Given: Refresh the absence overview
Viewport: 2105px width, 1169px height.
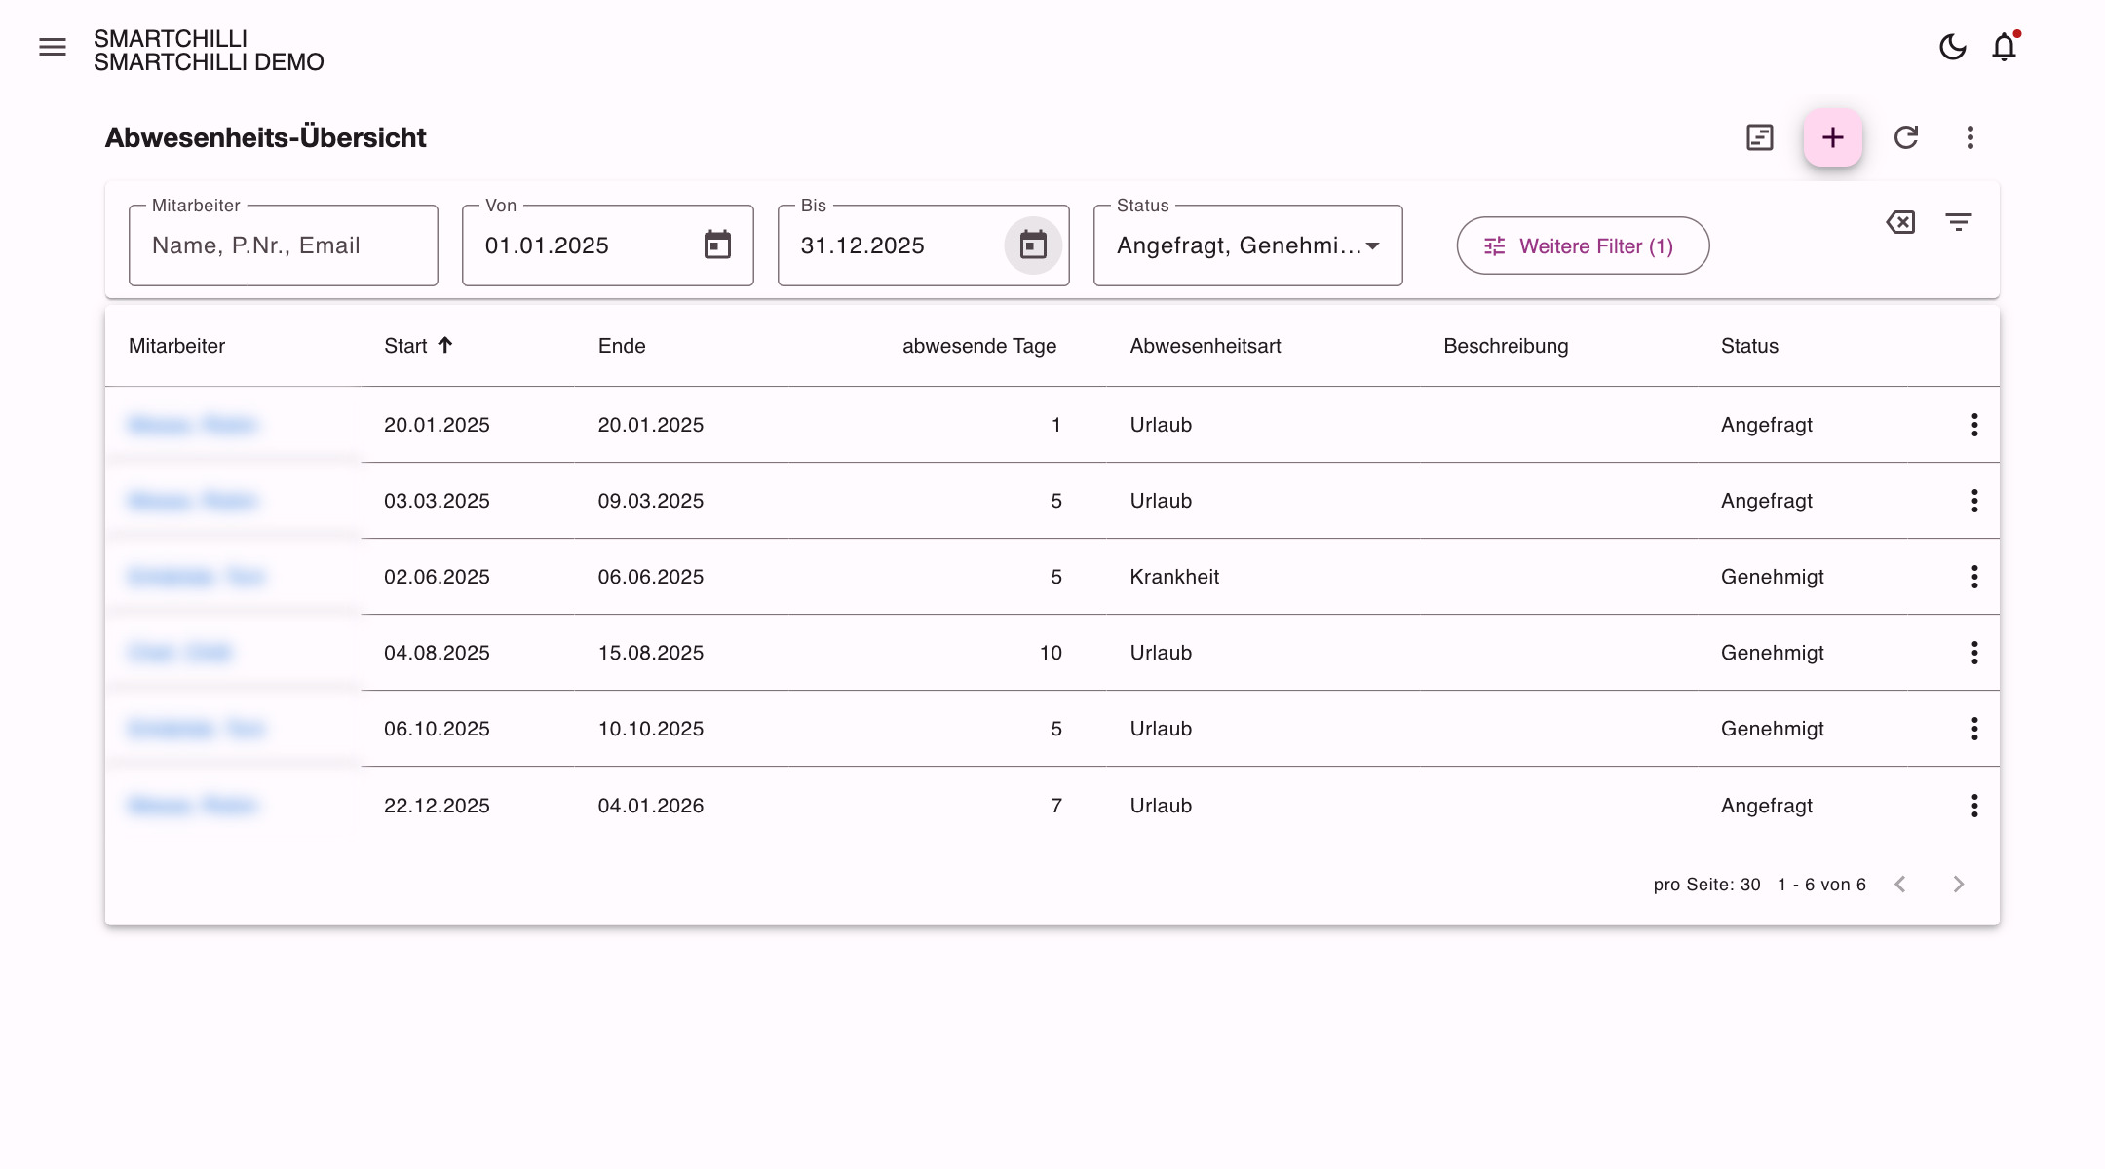Looking at the screenshot, I should pos(1906,137).
